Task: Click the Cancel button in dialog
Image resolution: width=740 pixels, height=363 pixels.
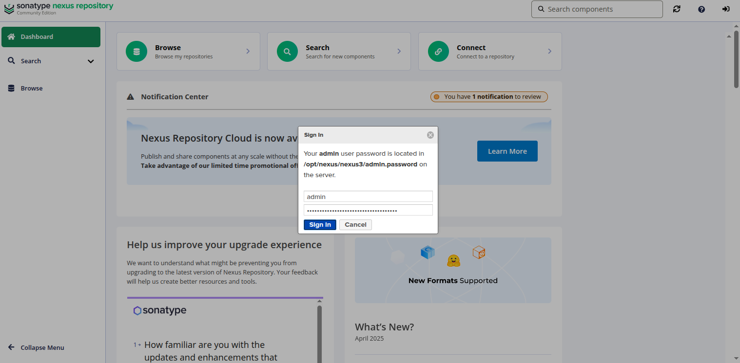Action: click(355, 225)
